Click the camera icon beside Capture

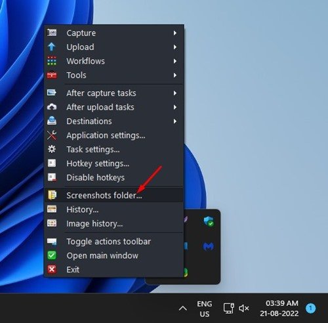[x=52, y=33]
